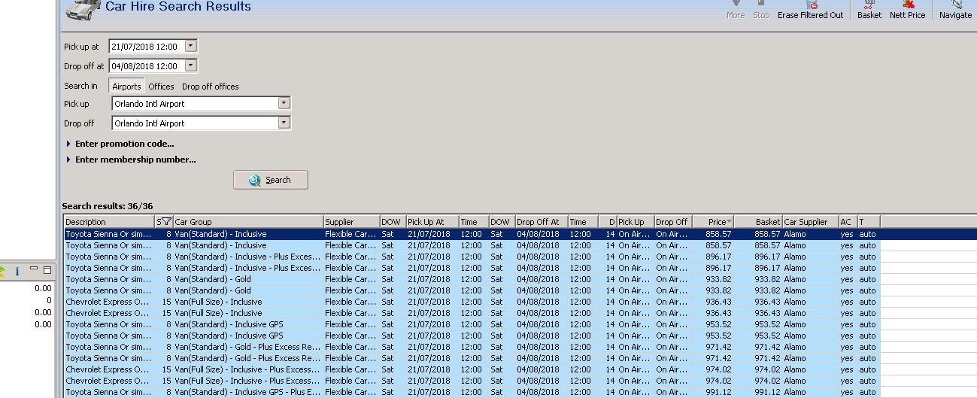Click the Search button

coord(270,180)
